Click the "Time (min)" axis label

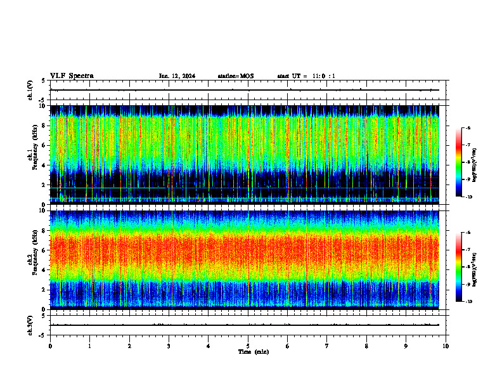[x=254, y=352]
